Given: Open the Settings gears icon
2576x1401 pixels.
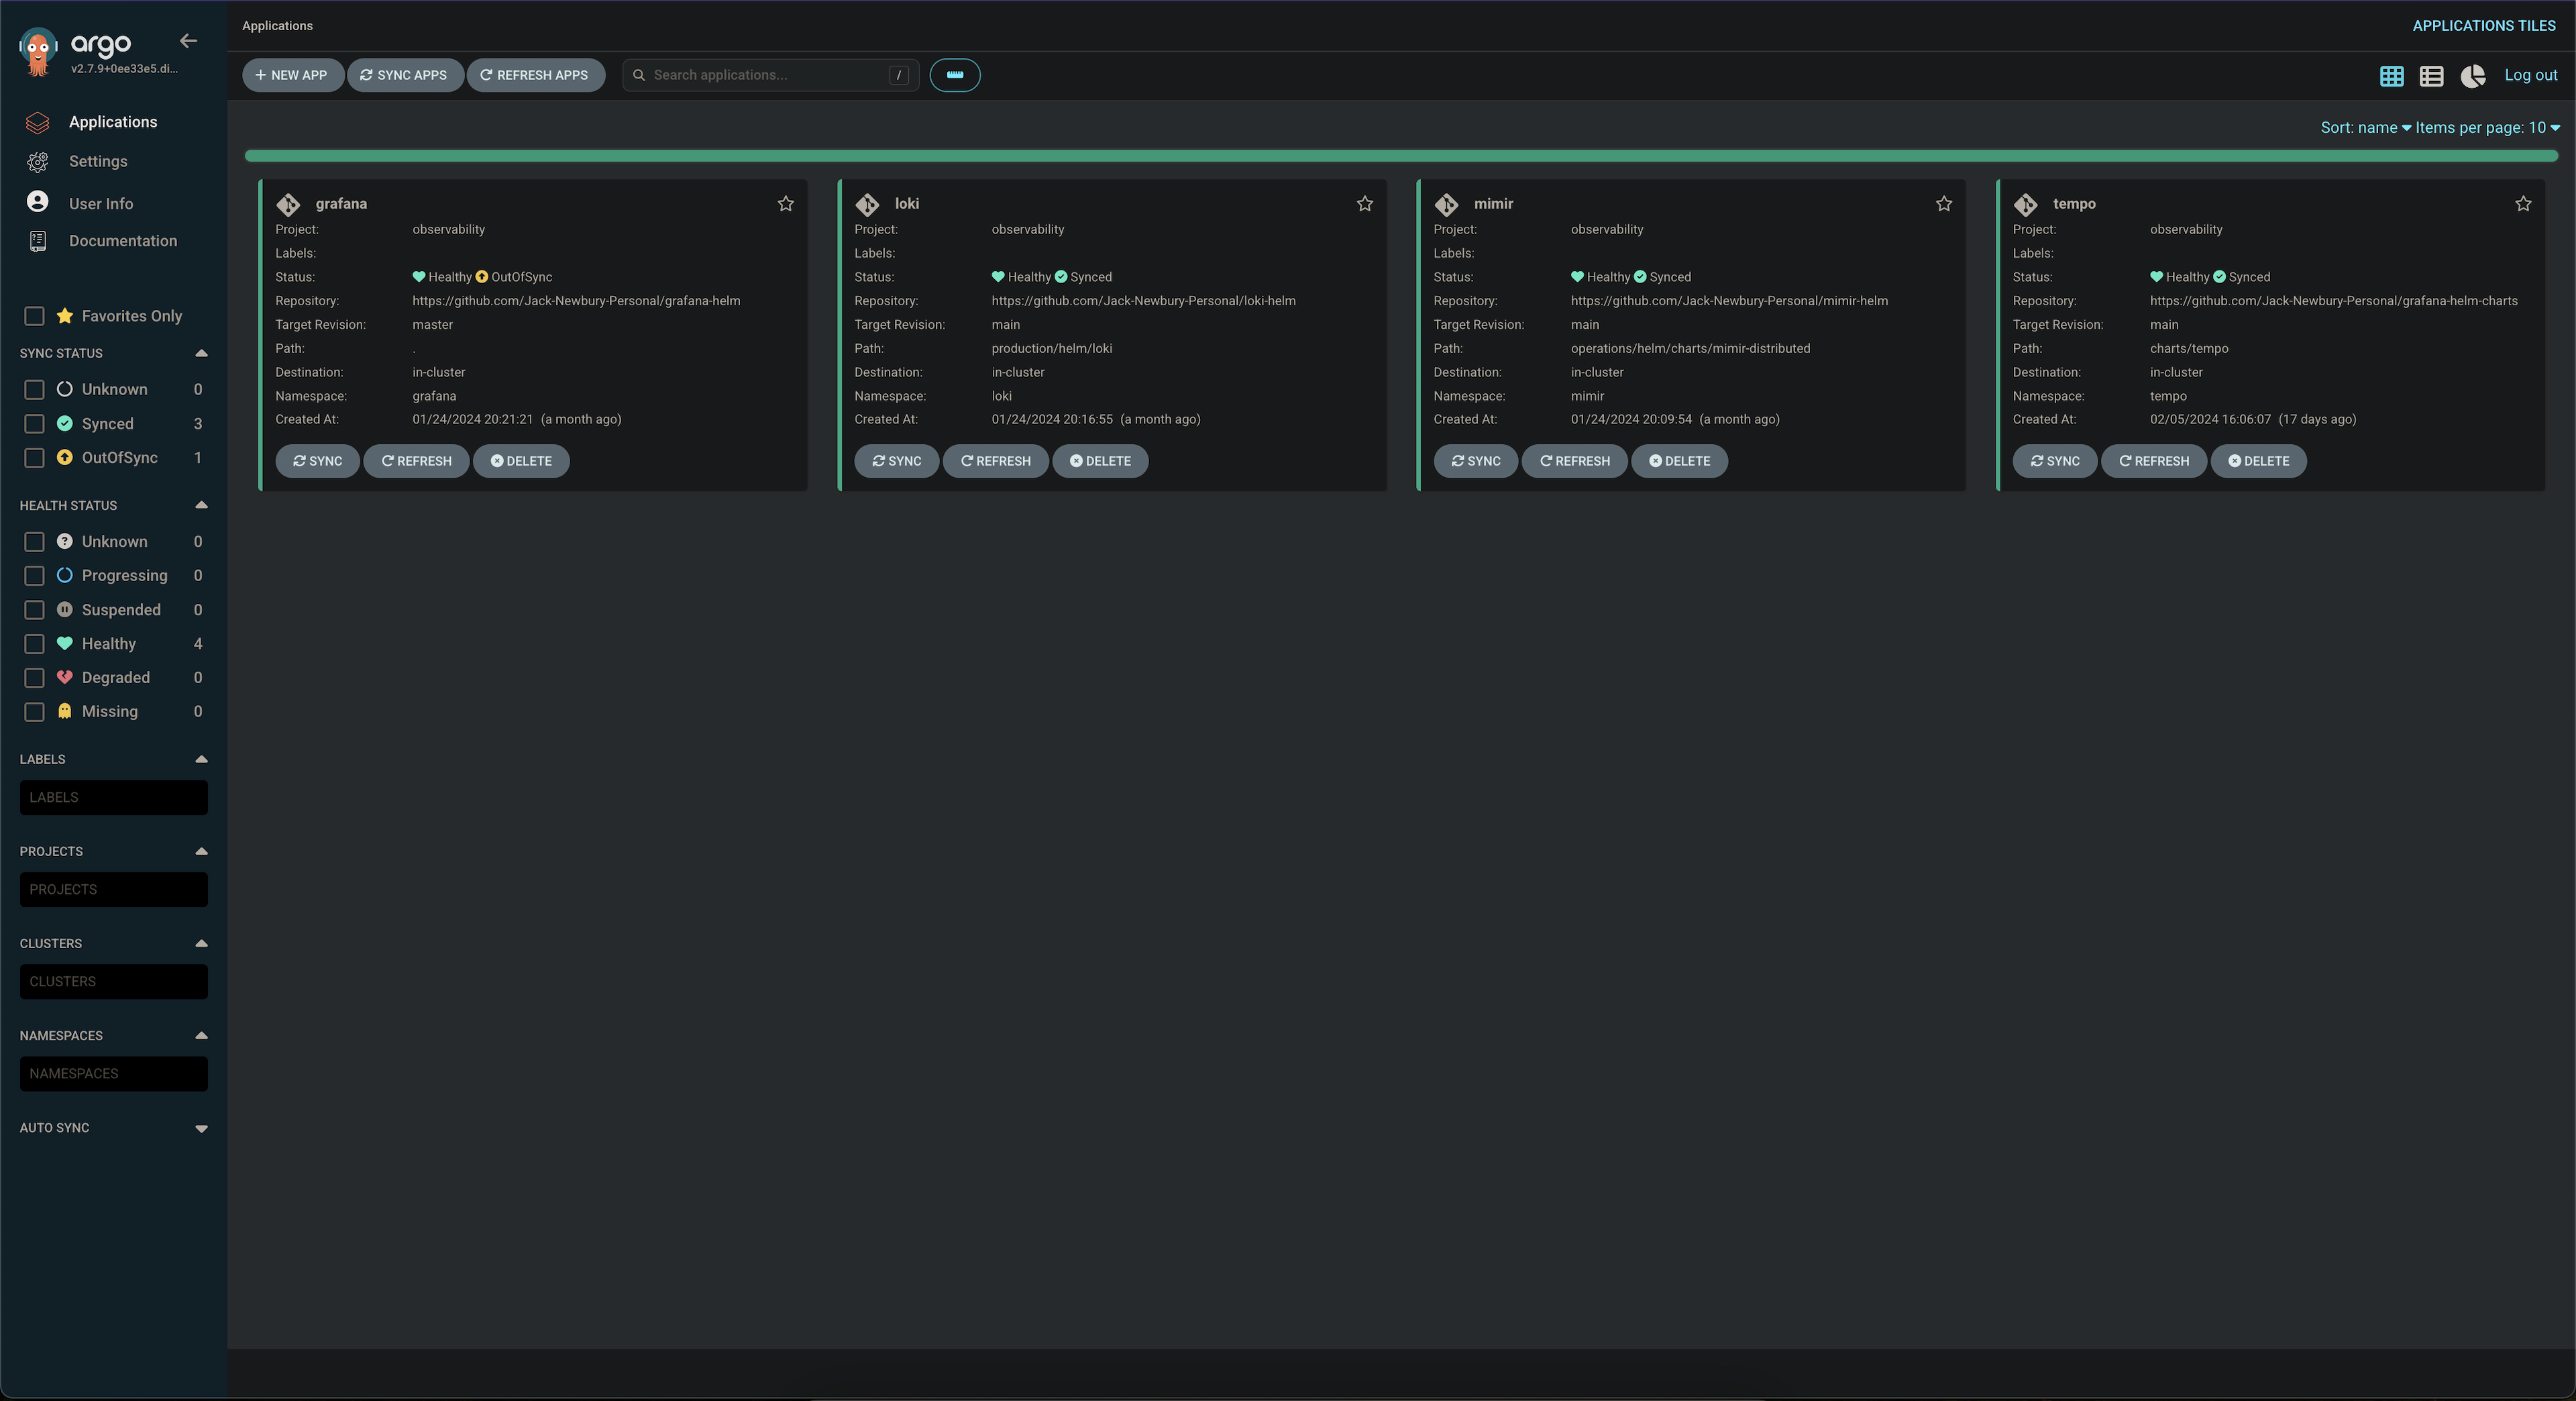Looking at the screenshot, I should click(x=38, y=162).
